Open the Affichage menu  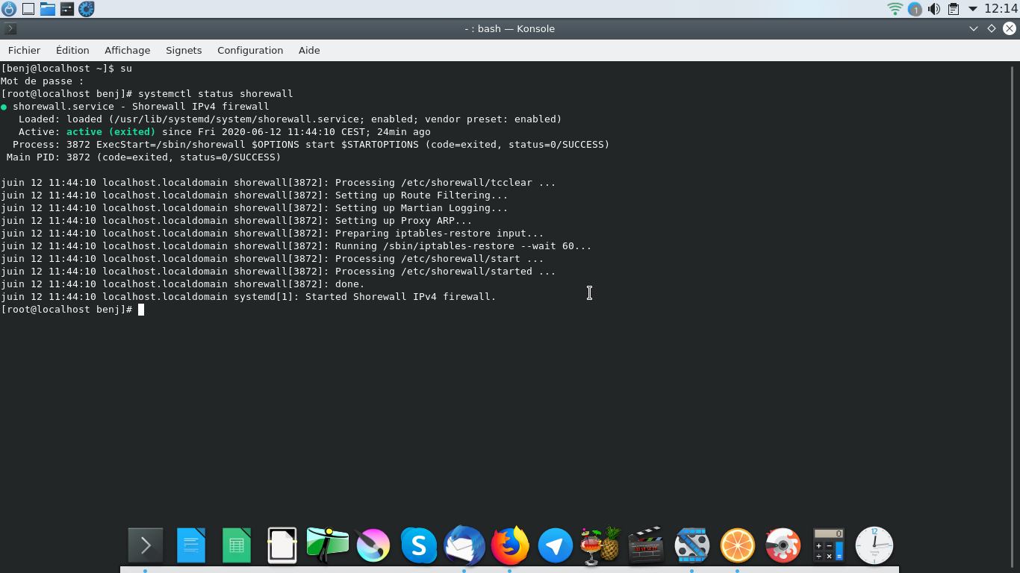(127, 50)
